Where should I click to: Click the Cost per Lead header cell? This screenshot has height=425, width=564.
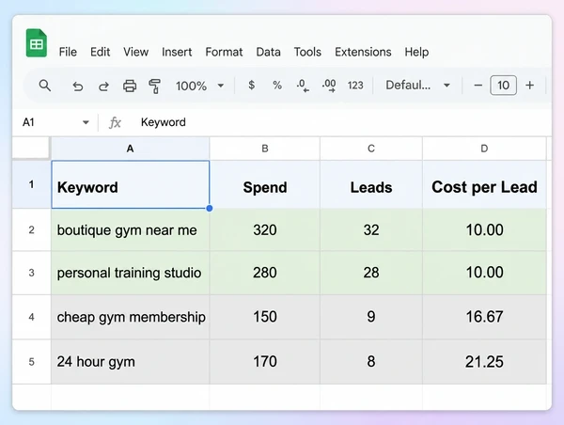484,184
